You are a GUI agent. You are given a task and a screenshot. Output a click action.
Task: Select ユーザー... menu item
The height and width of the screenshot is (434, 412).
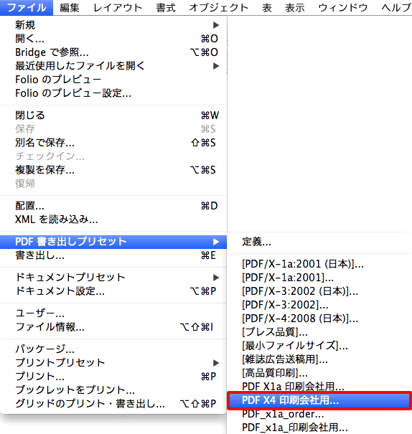point(113,313)
